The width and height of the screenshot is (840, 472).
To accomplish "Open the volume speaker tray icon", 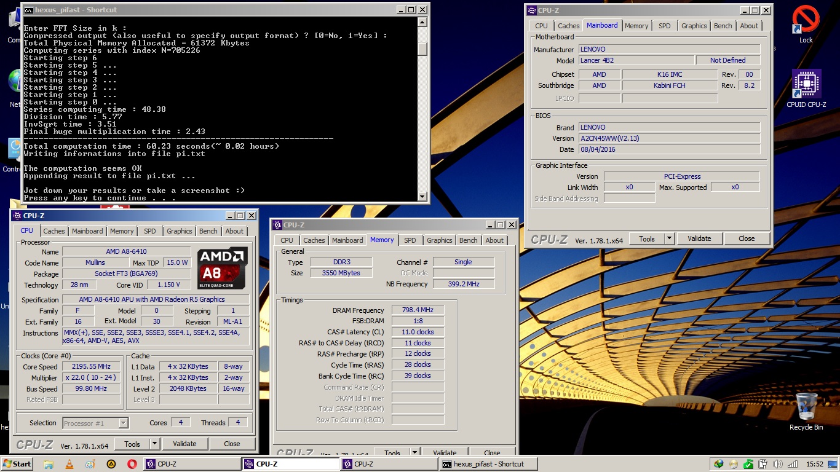I will pyautogui.click(x=778, y=464).
